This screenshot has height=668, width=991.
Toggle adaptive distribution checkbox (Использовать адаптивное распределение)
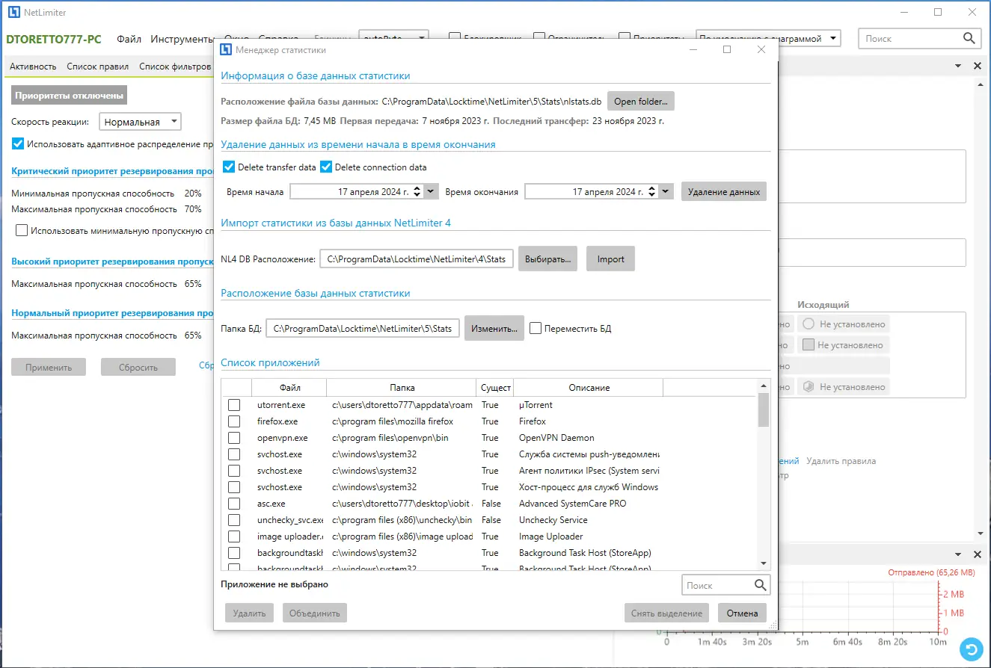pyautogui.click(x=18, y=143)
